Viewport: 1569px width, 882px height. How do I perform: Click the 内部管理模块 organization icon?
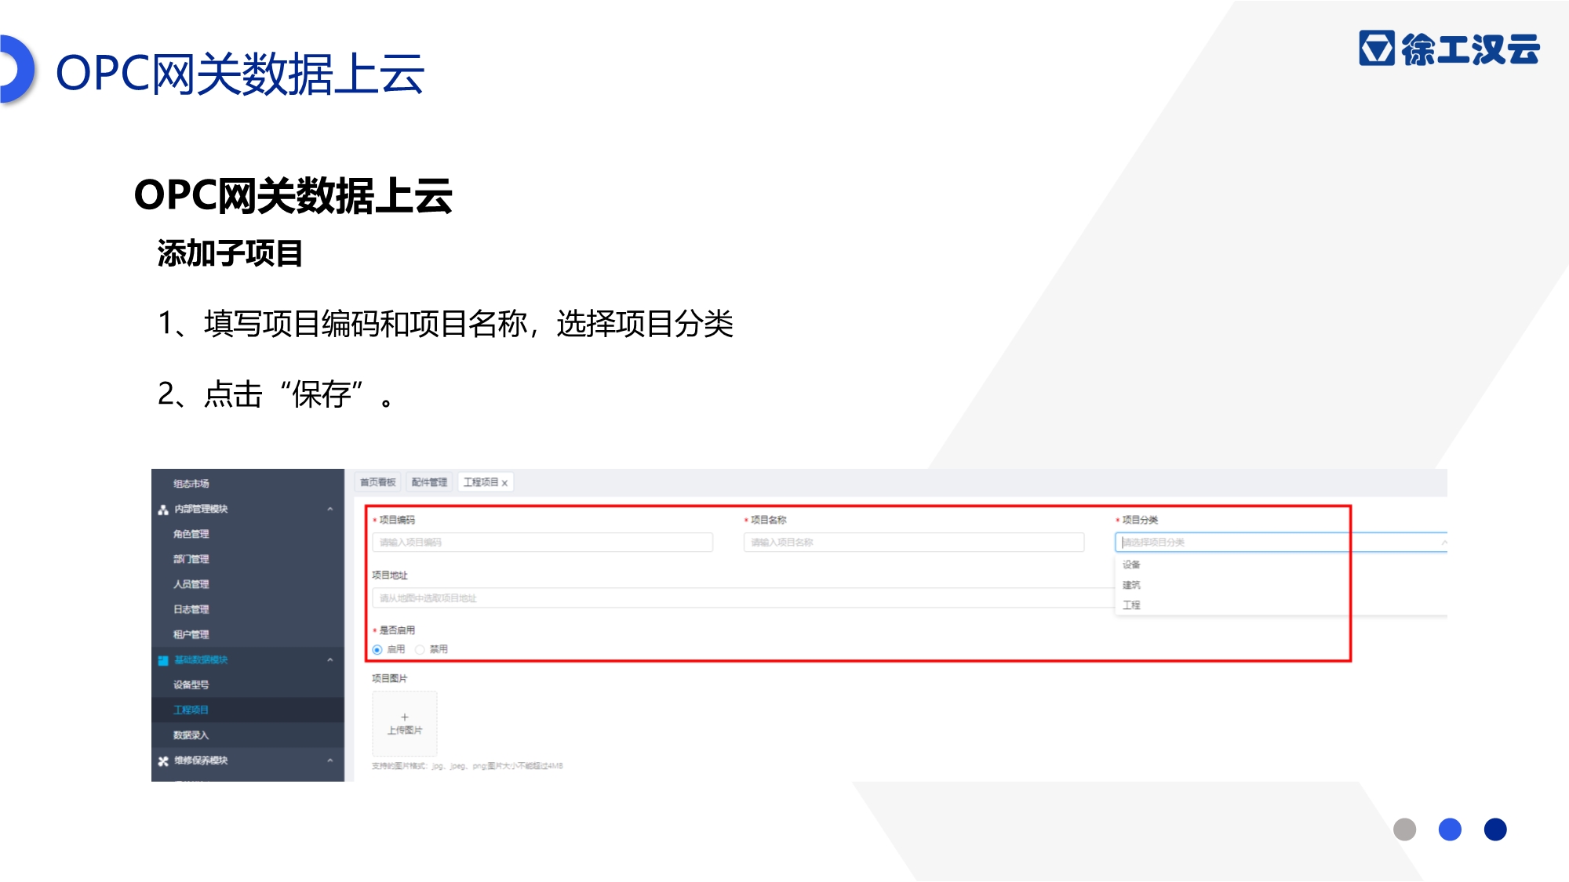(163, 510)
